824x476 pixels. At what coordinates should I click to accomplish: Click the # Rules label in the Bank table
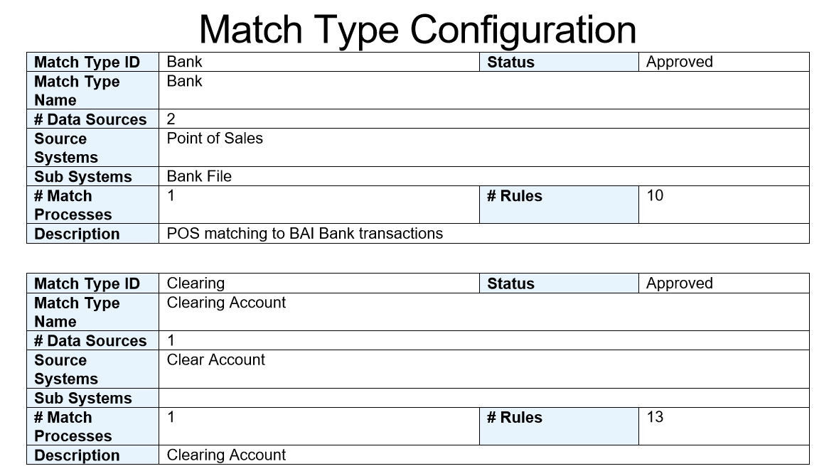514,196
